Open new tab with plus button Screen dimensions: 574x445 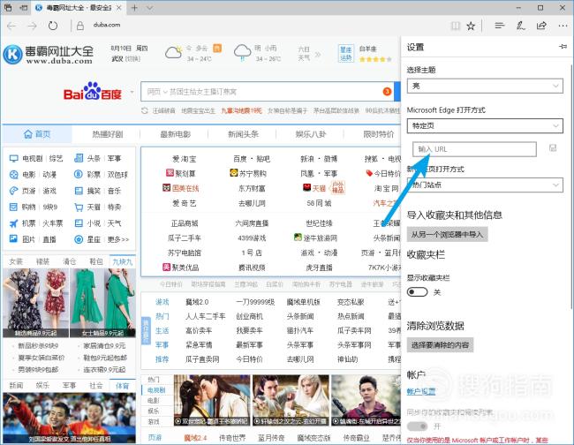click(134, 8)
